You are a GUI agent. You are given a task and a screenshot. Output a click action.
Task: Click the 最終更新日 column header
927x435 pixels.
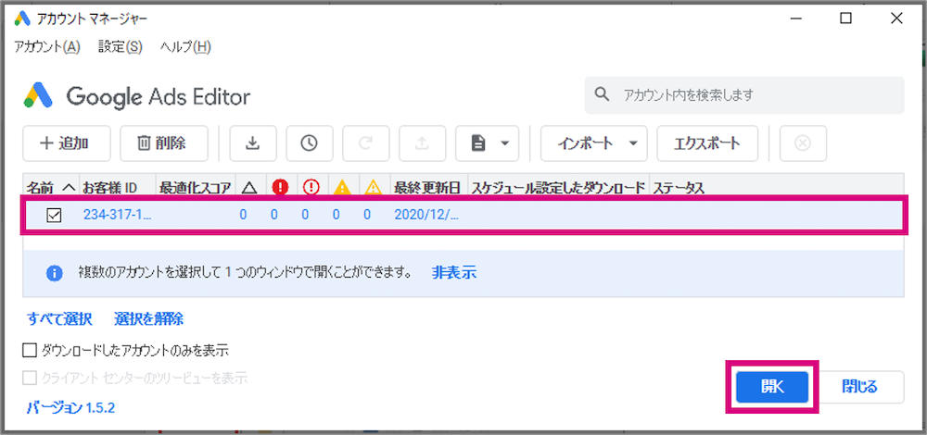point(429,188)
